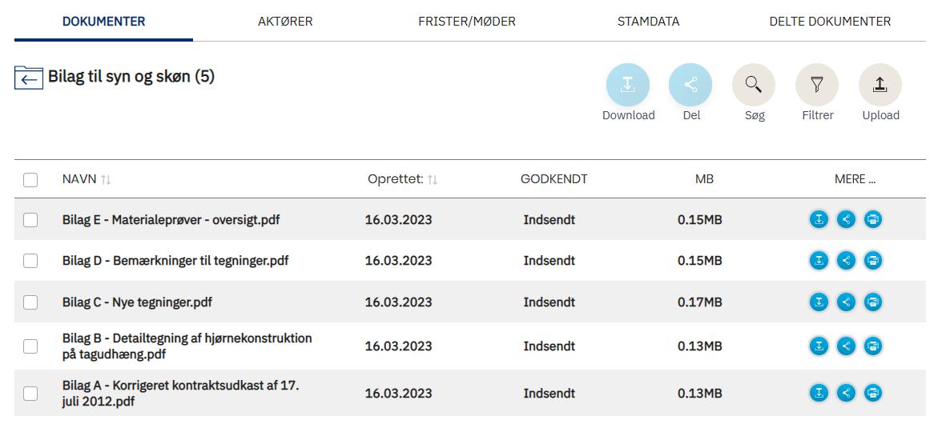Open the Filtrer filter options
This screenshot has width=942, height=432.
click(x=817, y=85)
